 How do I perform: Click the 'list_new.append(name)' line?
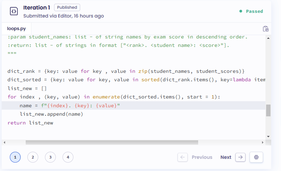(x=51, y=114)
